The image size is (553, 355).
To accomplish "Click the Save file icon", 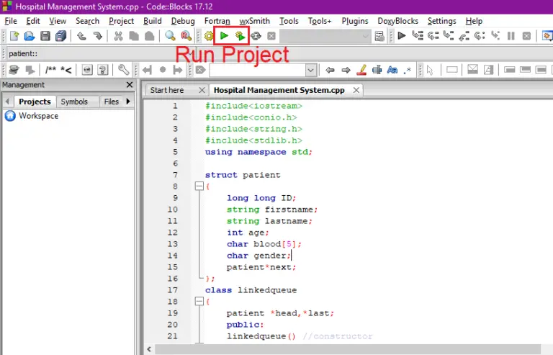I will (x=45, y=35).
